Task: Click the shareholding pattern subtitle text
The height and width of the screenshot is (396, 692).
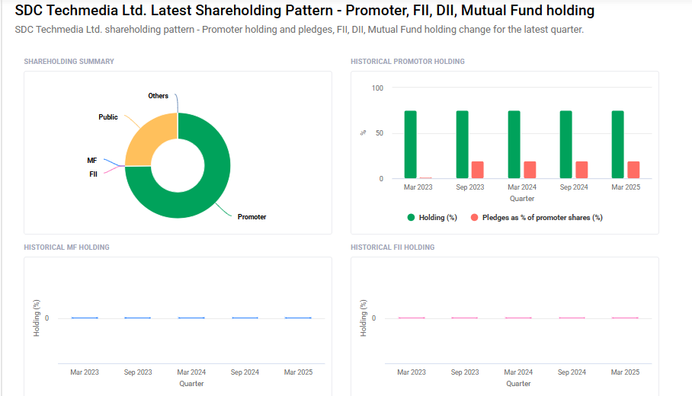Action: point(300,30)
